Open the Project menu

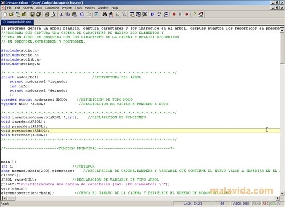[66, 8]
